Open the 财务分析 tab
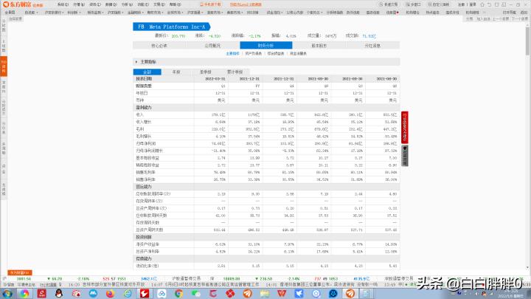The height and width of the screenshot is (299, 531). click(265, 46)
